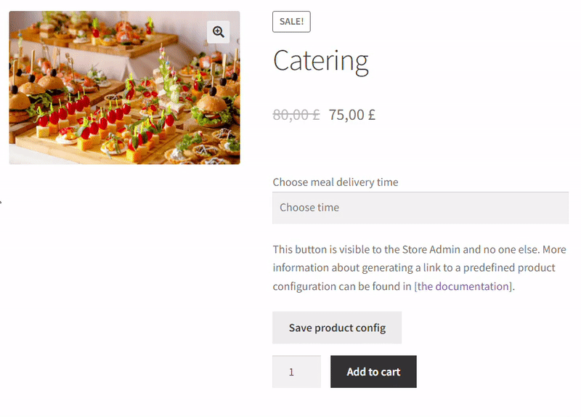Open the catering food product photo
The height and width of the screenshot is (417, 581).
(x=124, y=87)
